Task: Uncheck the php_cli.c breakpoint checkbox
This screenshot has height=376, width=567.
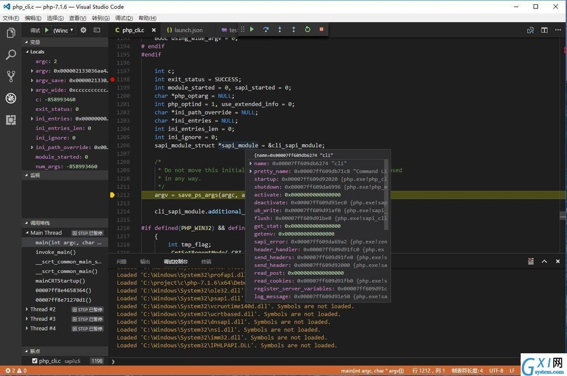Action: point(34,361)
